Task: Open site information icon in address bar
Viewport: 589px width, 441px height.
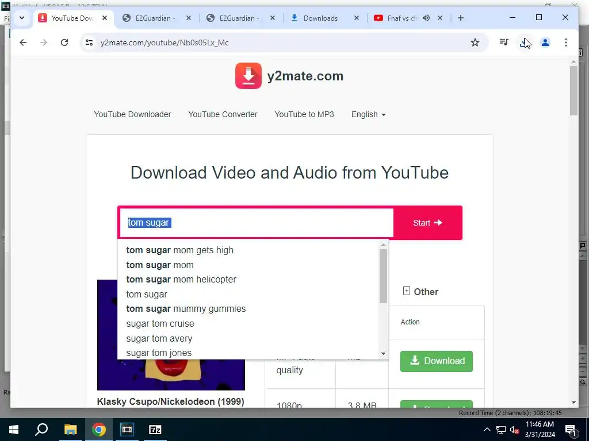Action: pos(89,42)
